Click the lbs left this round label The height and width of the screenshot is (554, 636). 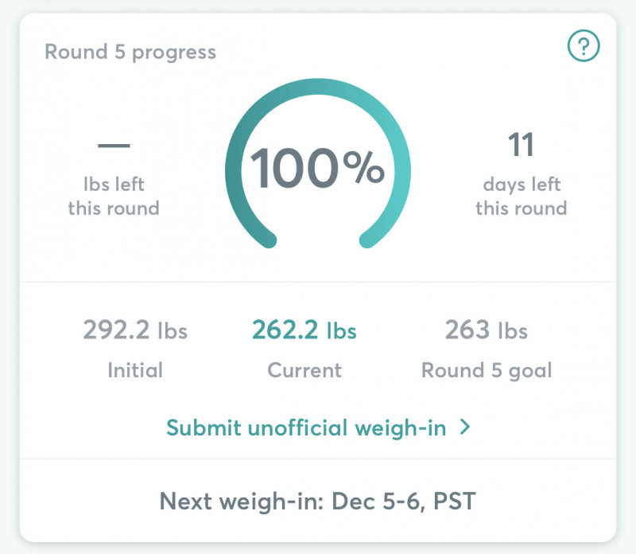[x=114, y=196]
